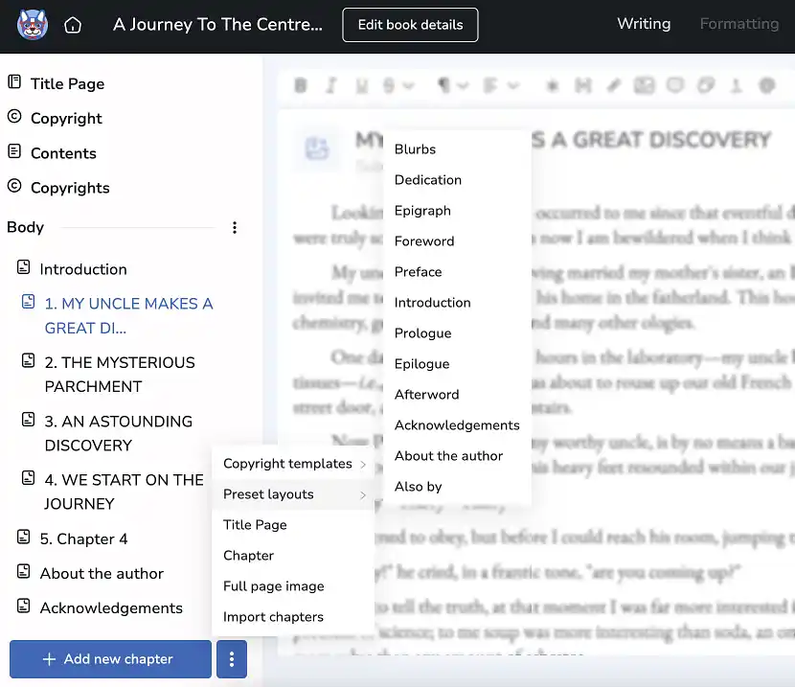Select chapter 2. THE MYSTERIOUS PARCHMENT
Image resolution: width=795 pixels, height=687 pixels.
coord(119,374)
